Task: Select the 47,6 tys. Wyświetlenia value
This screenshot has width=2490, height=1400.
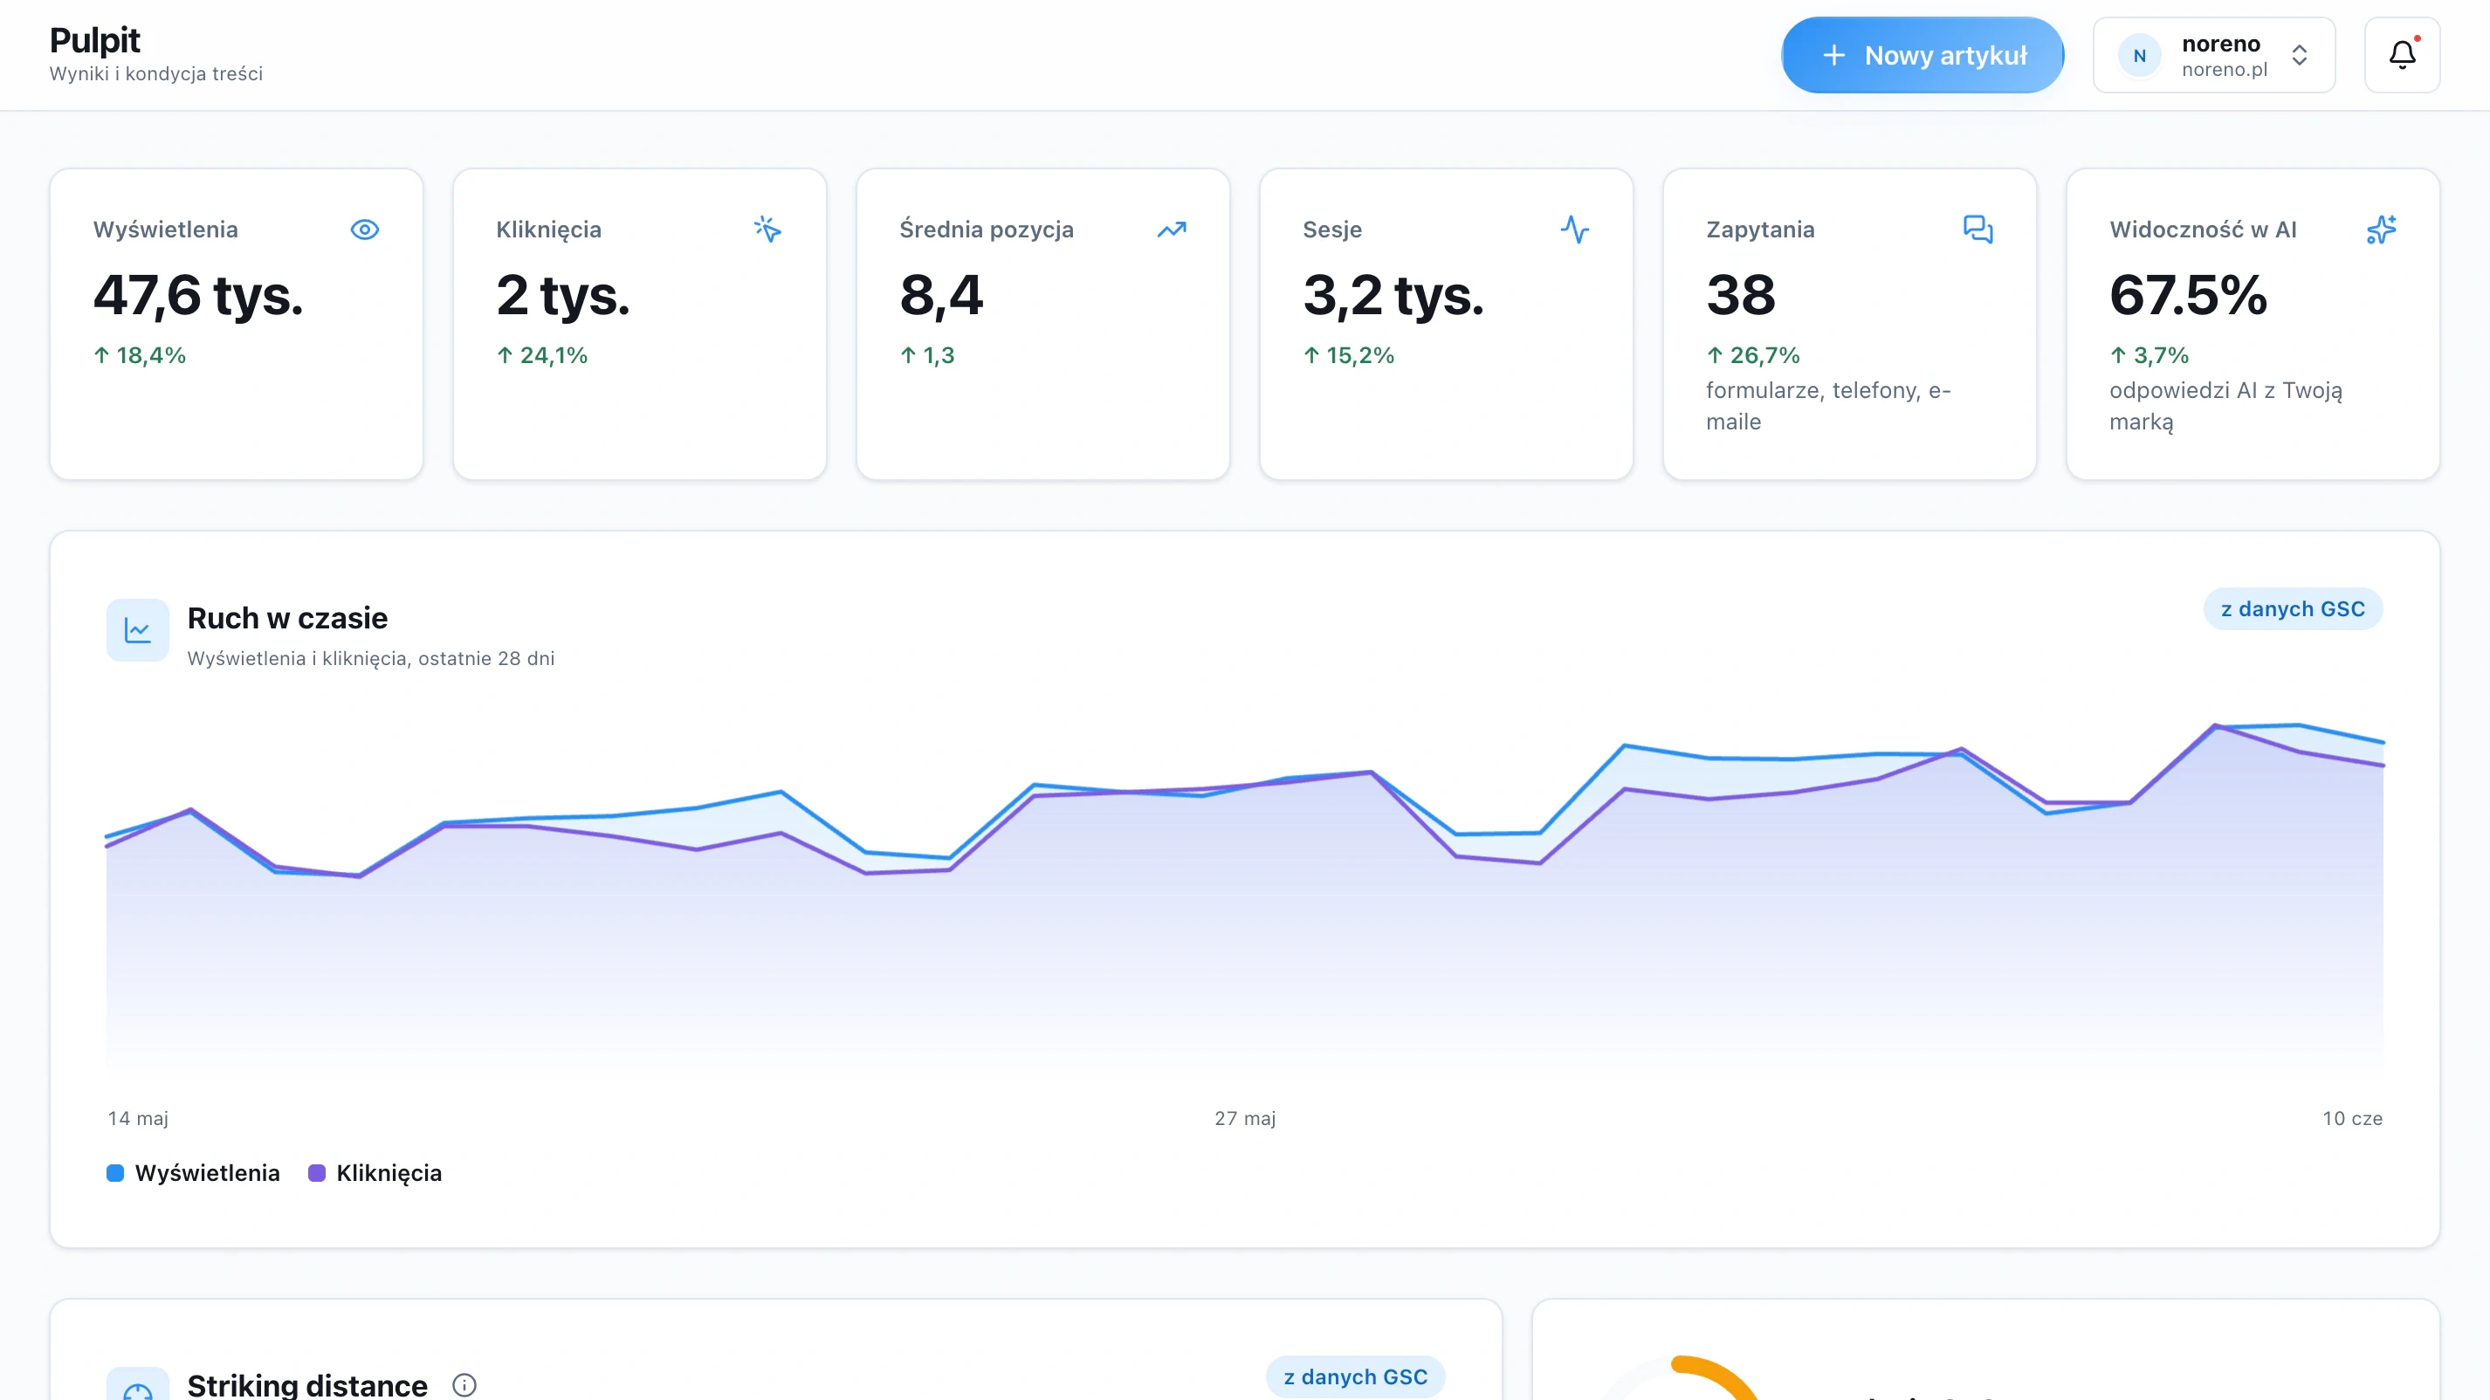Action: click(198, 295)
